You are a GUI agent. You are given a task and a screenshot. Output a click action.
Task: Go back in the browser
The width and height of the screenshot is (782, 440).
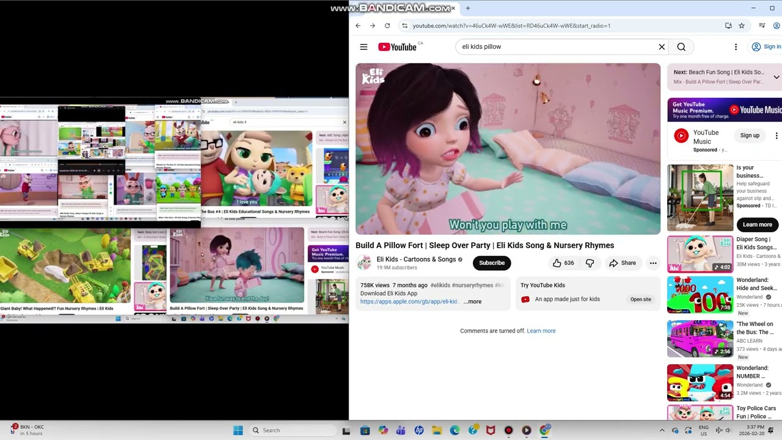pos(358,26)
